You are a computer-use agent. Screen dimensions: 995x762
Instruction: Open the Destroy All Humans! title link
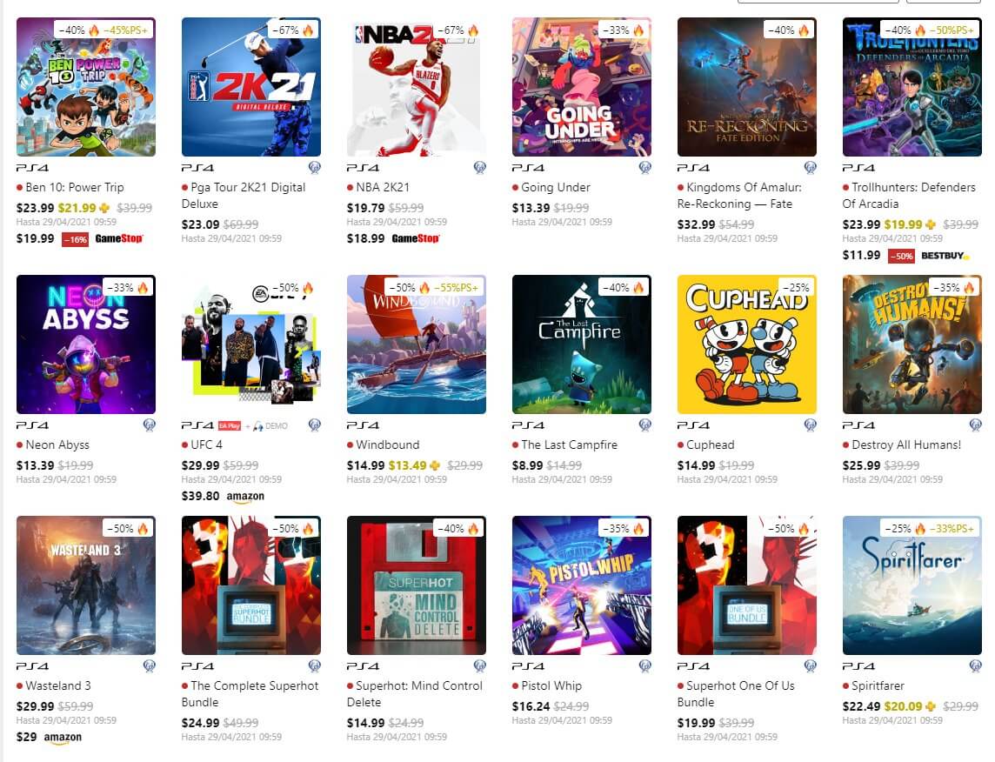[906, 444]
